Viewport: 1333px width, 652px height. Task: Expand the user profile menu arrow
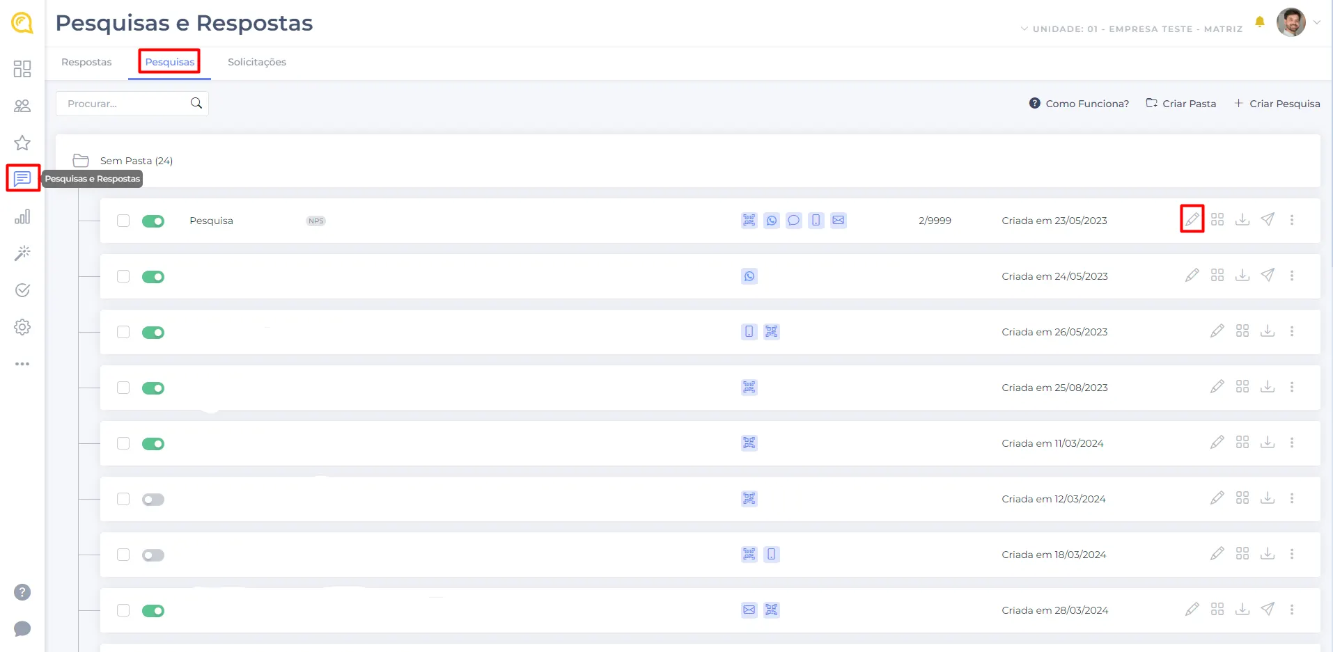[x=1317, y=22]
